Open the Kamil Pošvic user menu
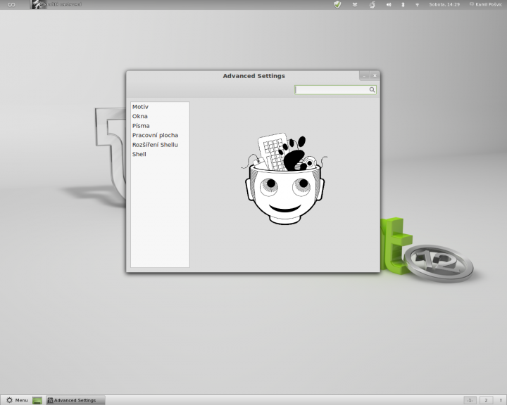Screen dimensions: 507x405 point(486,4)
